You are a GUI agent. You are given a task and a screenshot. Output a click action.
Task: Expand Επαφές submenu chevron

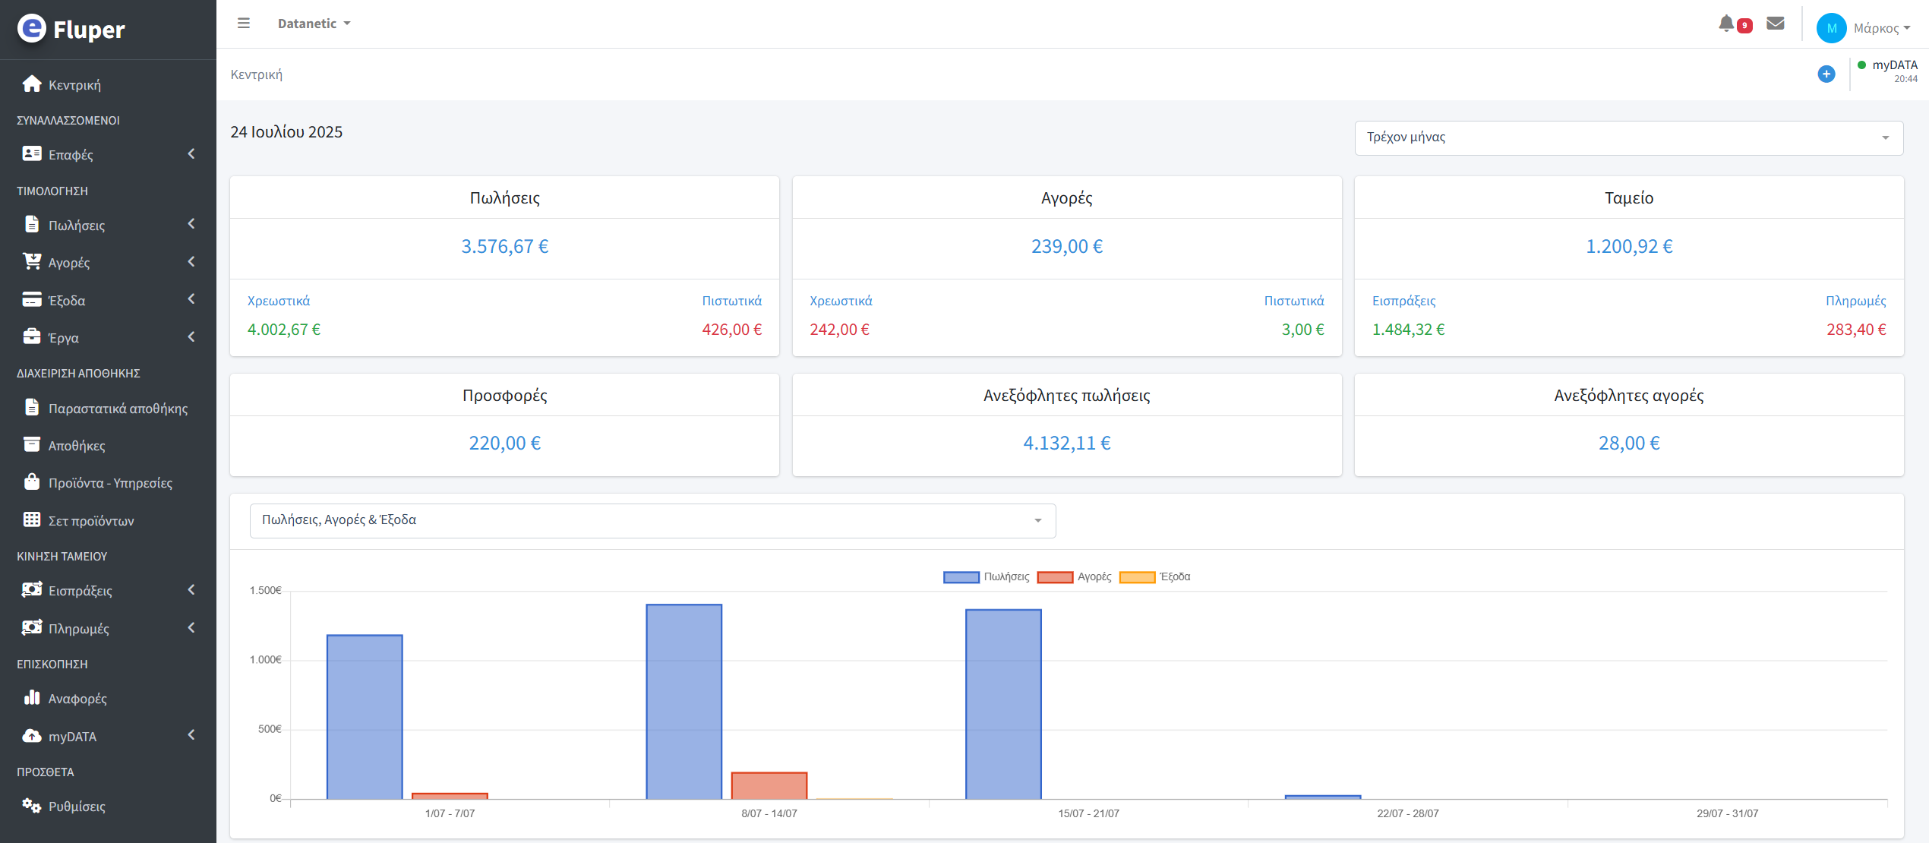point(191,153)
